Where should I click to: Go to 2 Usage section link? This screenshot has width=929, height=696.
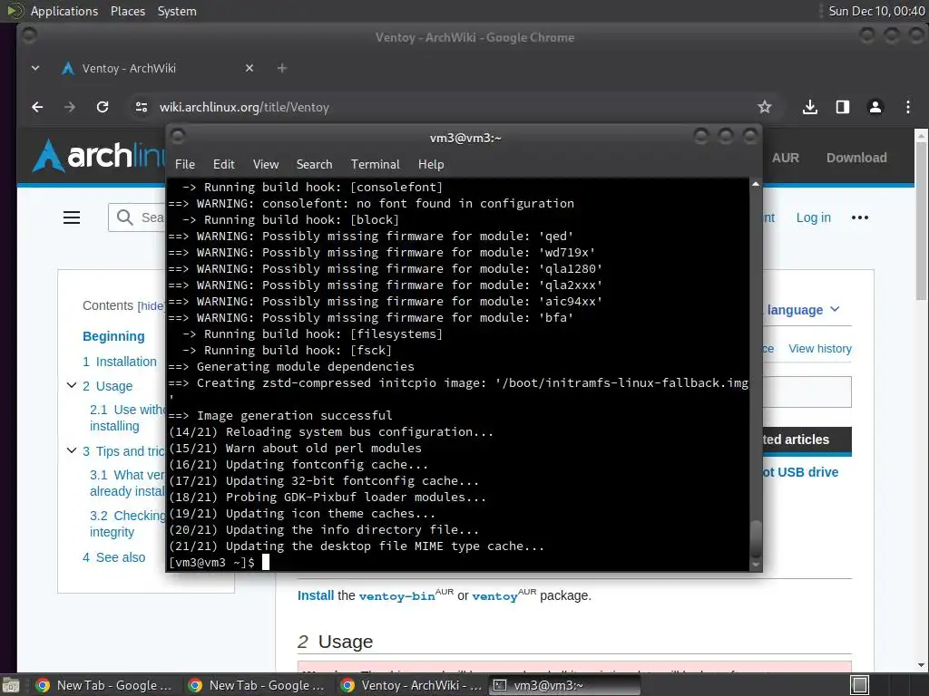click(x=108, y=386)
